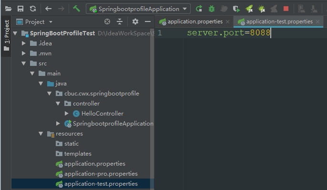Hide the Project panel with minus icon

tap(148, 21)
